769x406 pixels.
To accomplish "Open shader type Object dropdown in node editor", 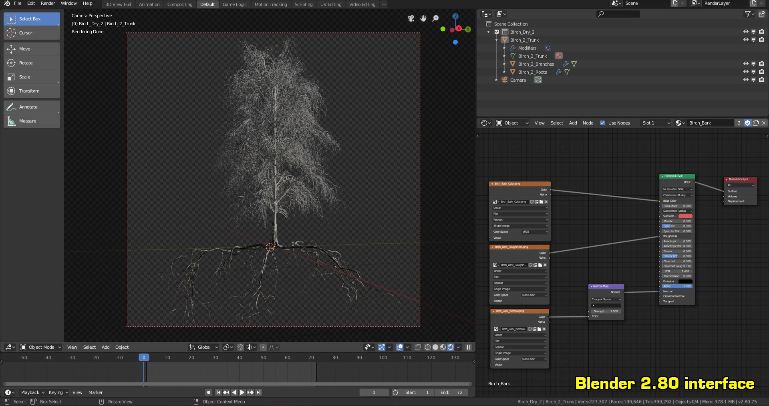I will (513, 123).
